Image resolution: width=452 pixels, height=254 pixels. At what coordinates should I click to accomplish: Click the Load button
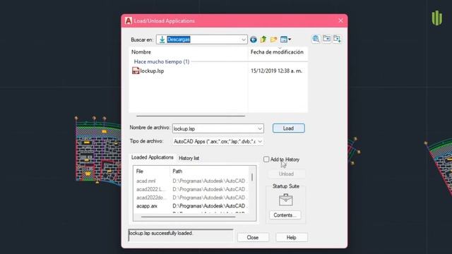tap(289, 128)
